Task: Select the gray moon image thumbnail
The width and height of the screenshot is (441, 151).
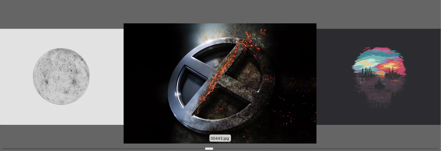Action: [x=62, y=77]
